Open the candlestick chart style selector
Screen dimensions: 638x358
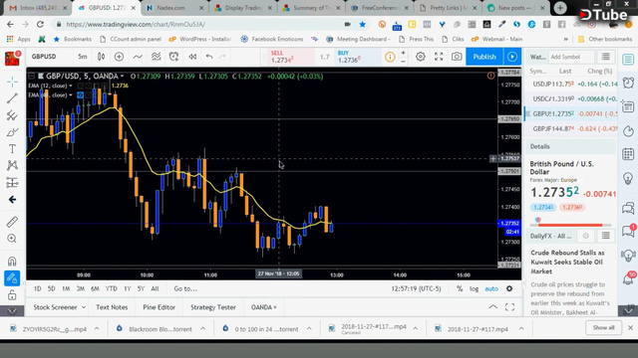coord(101,57)
